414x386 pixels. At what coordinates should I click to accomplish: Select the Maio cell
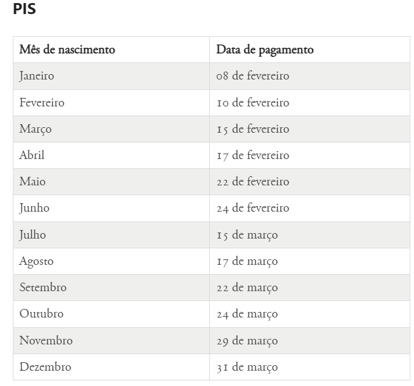pos(111,182)
